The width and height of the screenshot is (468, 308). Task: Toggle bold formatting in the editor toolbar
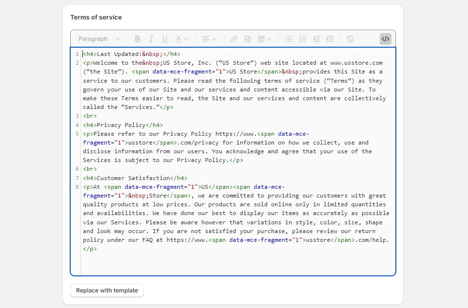point(137,39)
